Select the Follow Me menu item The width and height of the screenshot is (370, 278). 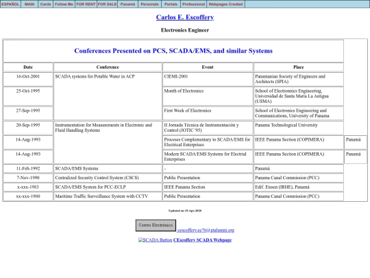click(x=64, y=4)
